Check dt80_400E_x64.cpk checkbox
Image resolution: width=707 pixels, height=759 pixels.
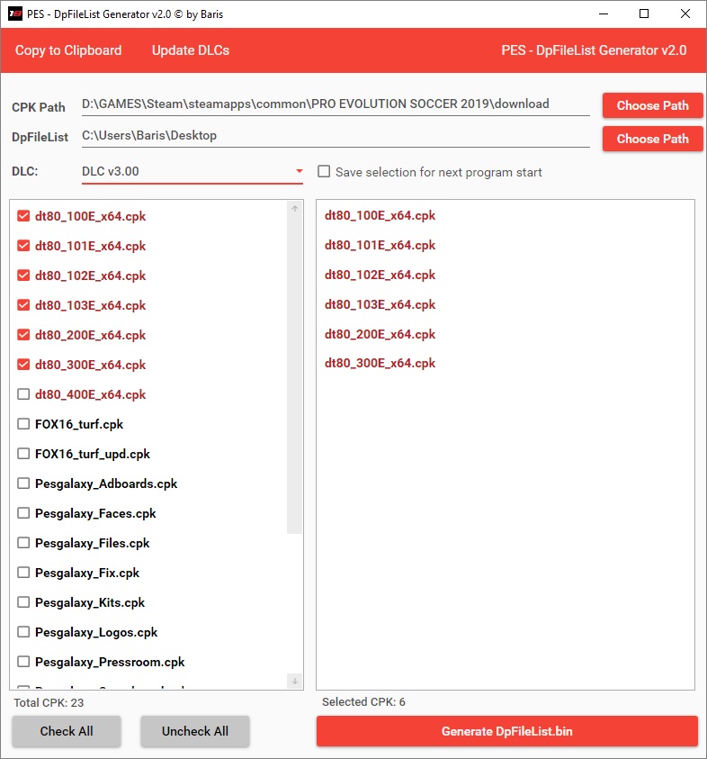pos(23,394)
